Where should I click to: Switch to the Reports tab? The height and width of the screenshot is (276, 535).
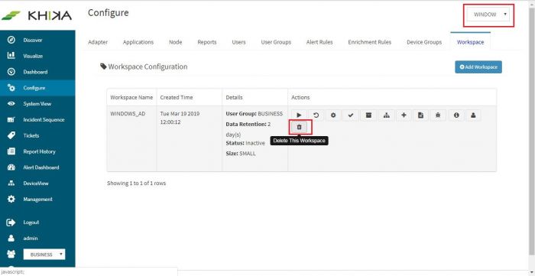click(207, 42)
